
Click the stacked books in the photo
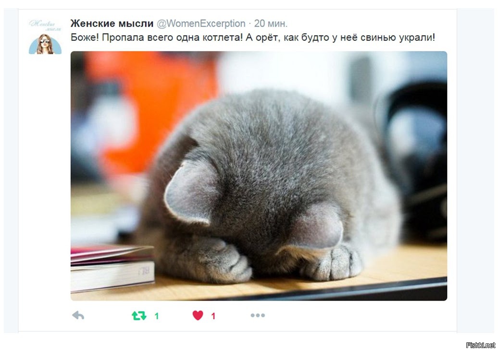pos(112,268)
